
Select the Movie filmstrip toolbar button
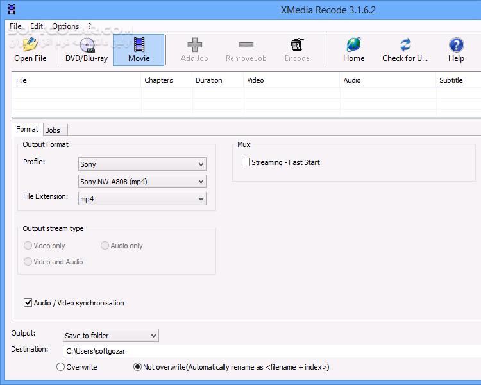(x=139, y=50)
